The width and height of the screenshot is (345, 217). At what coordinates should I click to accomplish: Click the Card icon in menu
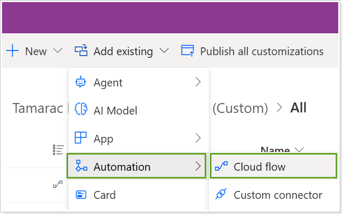pos(81,195)
